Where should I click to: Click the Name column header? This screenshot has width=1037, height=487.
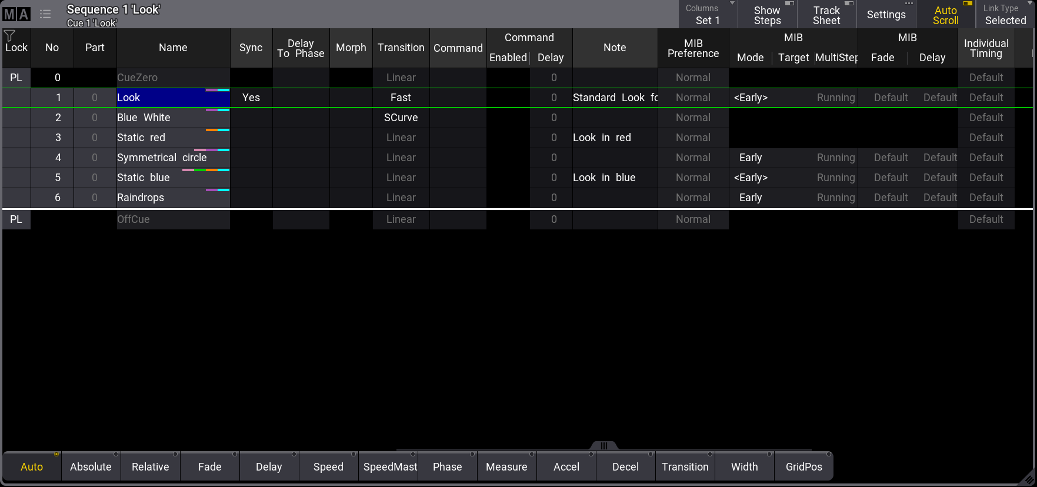tap(173, 48)
